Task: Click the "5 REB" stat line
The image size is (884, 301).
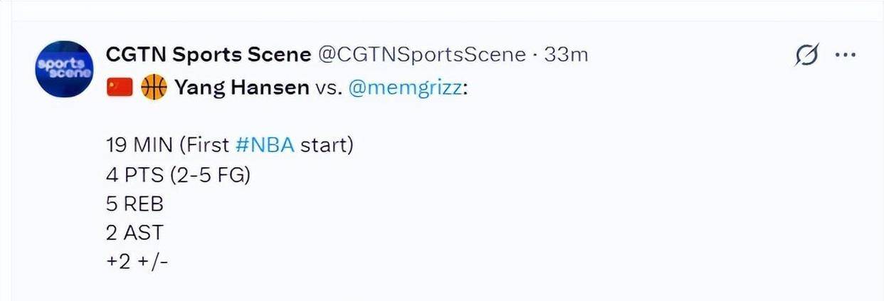Action: click(x=135, y=204)
